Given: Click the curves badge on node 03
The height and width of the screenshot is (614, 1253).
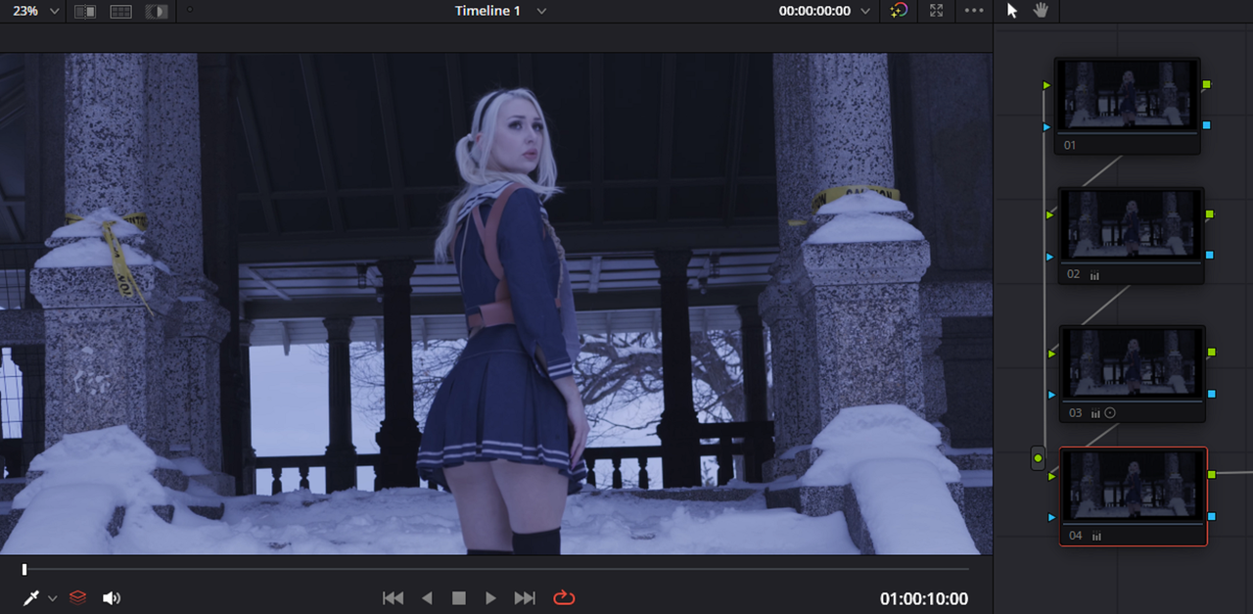Looking at the screenshot, I should click(1095, 414).
